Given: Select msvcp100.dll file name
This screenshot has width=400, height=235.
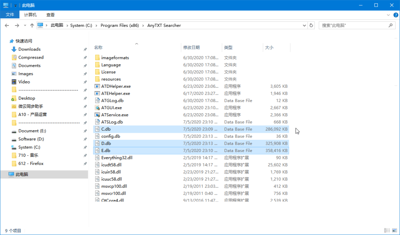Looking at the screenshot, I should click(114, 186).
